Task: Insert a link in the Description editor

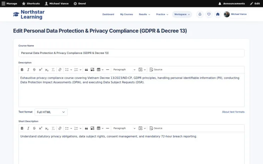Action: coord(60,70)
